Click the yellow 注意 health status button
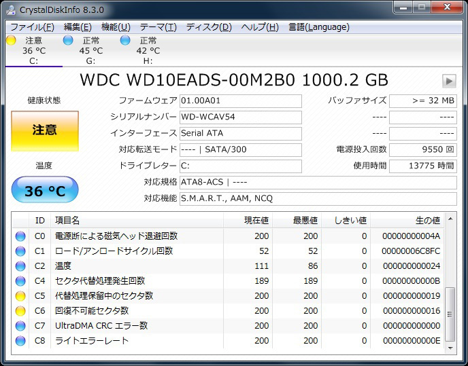The height and width of the screenshot is (366, 468). tap(45, 131)
